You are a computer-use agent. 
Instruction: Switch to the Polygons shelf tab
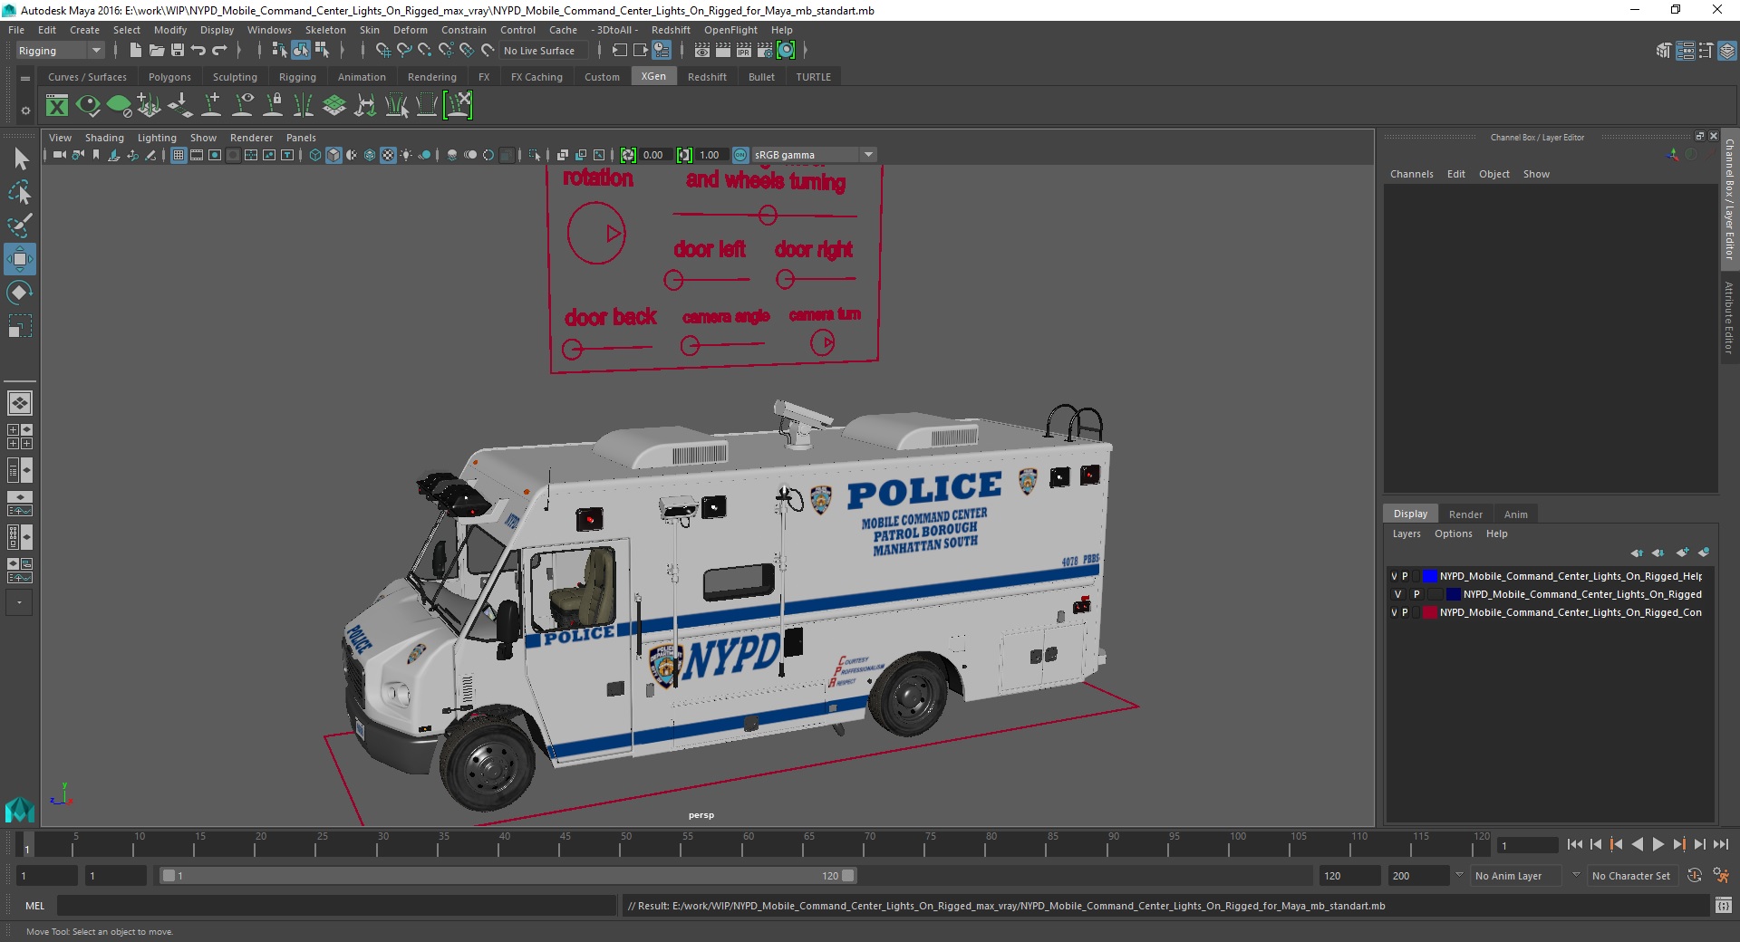click(169, 77)
